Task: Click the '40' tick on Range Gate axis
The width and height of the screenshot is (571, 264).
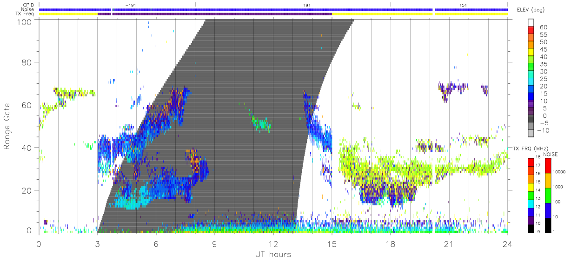Action: (x=27, y=148)
